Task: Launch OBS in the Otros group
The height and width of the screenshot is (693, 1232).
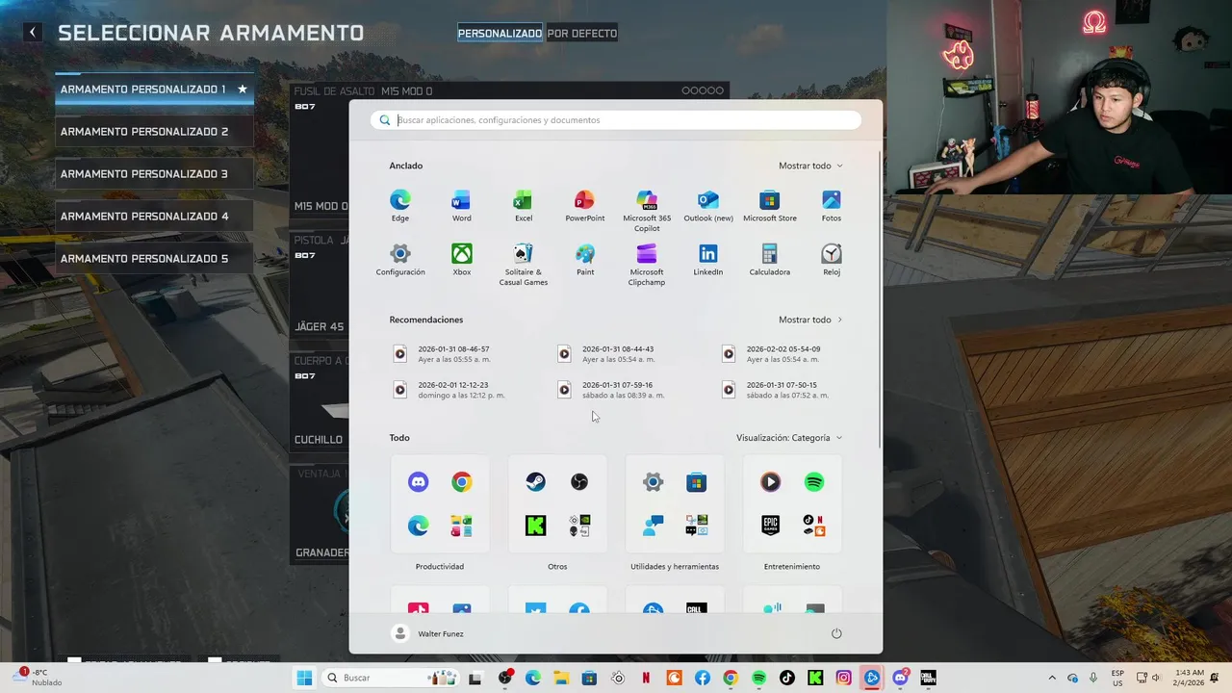Action: [x=579, y=482]
